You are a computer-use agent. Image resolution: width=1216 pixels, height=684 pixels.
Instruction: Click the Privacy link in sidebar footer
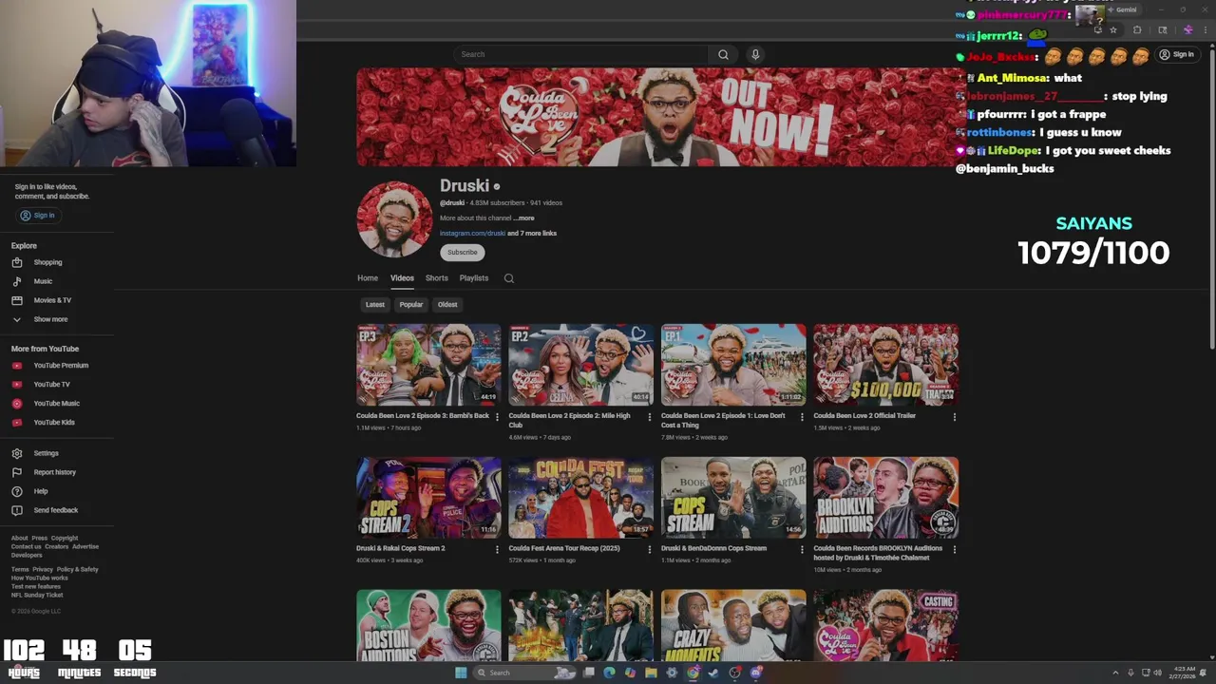tap(43, 569)
